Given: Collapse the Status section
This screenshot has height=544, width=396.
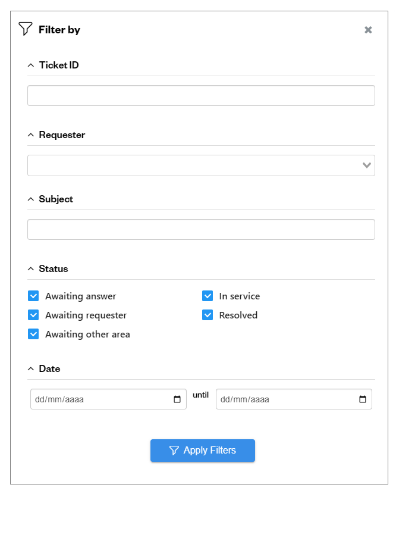Looking at the screenshot, I should [x=31, y=269].
